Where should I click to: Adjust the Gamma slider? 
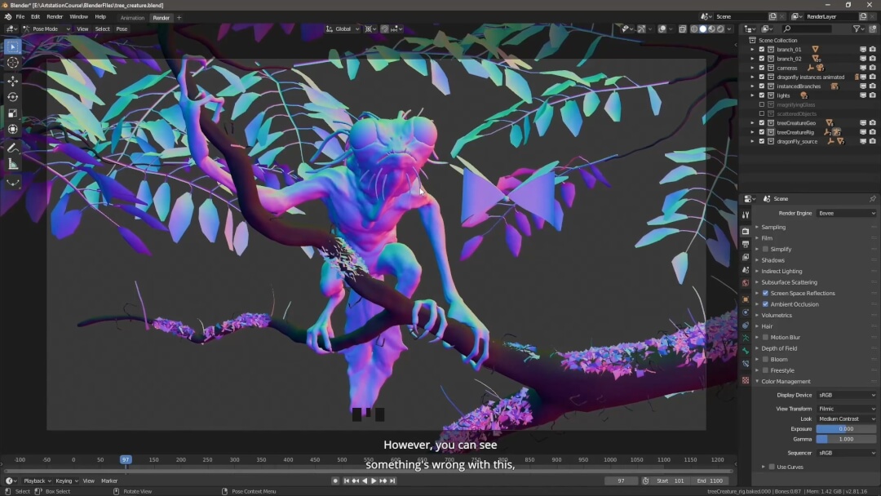pos(846,439)
